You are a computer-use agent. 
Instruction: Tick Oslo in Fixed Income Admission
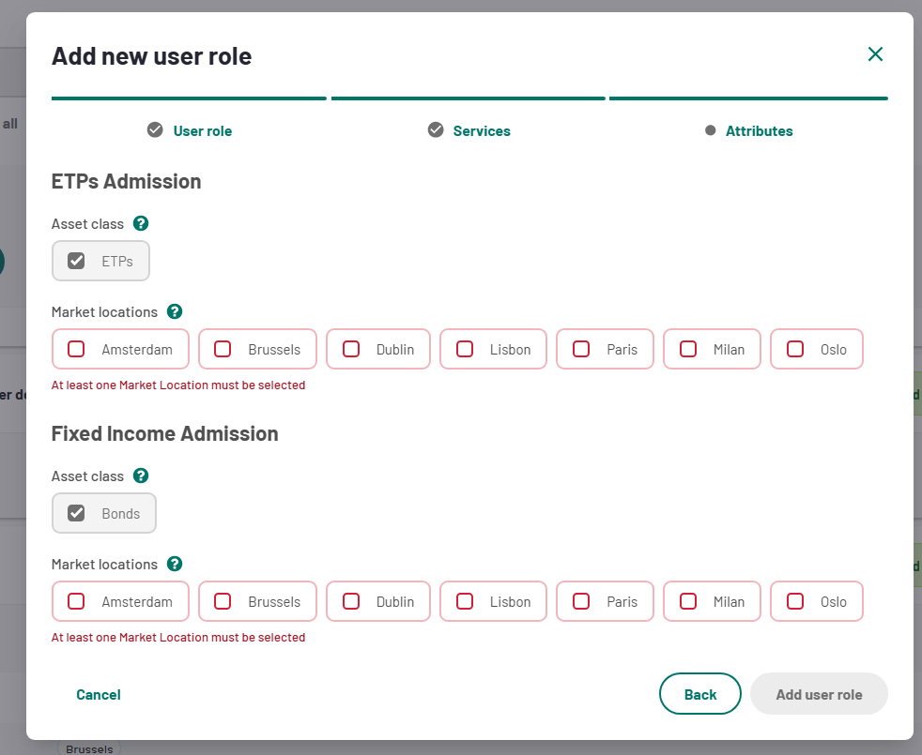pos(795,601)
